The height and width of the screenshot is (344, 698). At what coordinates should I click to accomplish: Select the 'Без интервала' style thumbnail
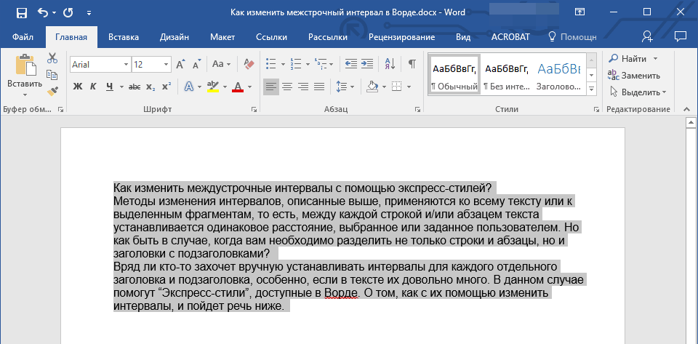pyautogui.click(x=506, y=75)
